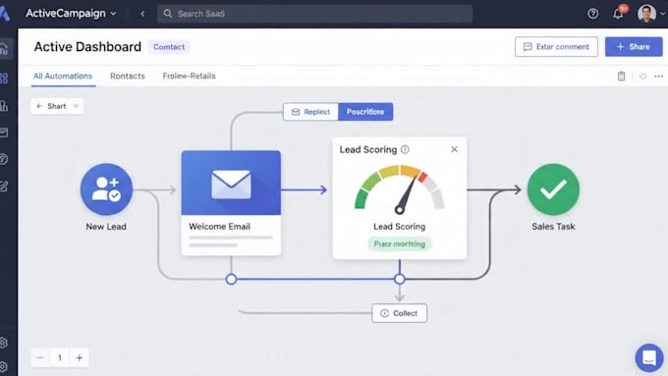Click the Collect step button
Screen dimensions: 668x376
399,313
